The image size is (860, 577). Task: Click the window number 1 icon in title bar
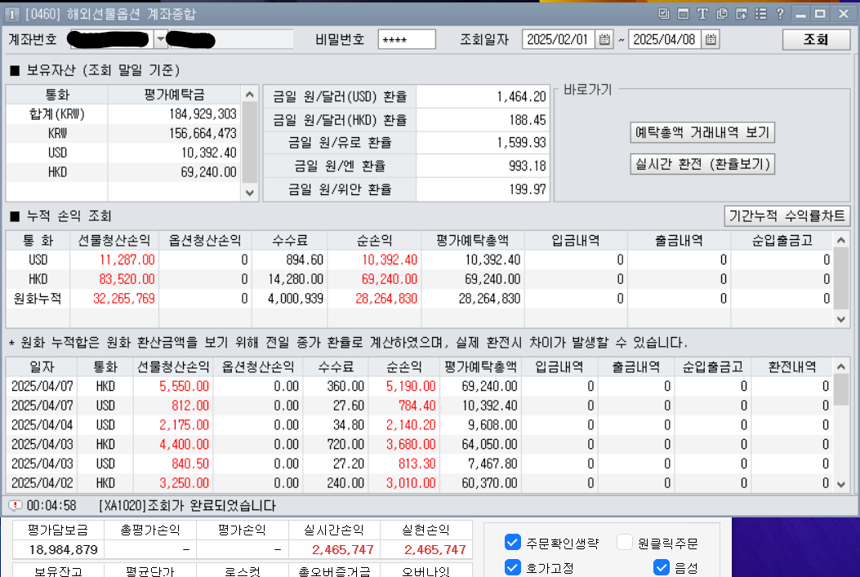click(x=12, y=14)
